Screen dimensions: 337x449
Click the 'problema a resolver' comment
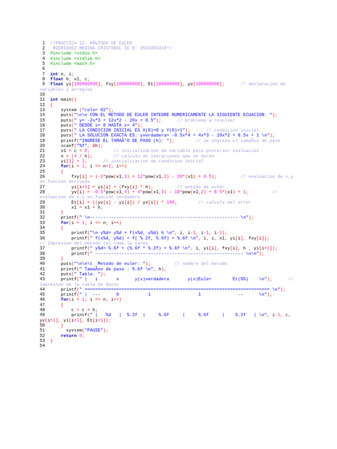tap(206, 120)
